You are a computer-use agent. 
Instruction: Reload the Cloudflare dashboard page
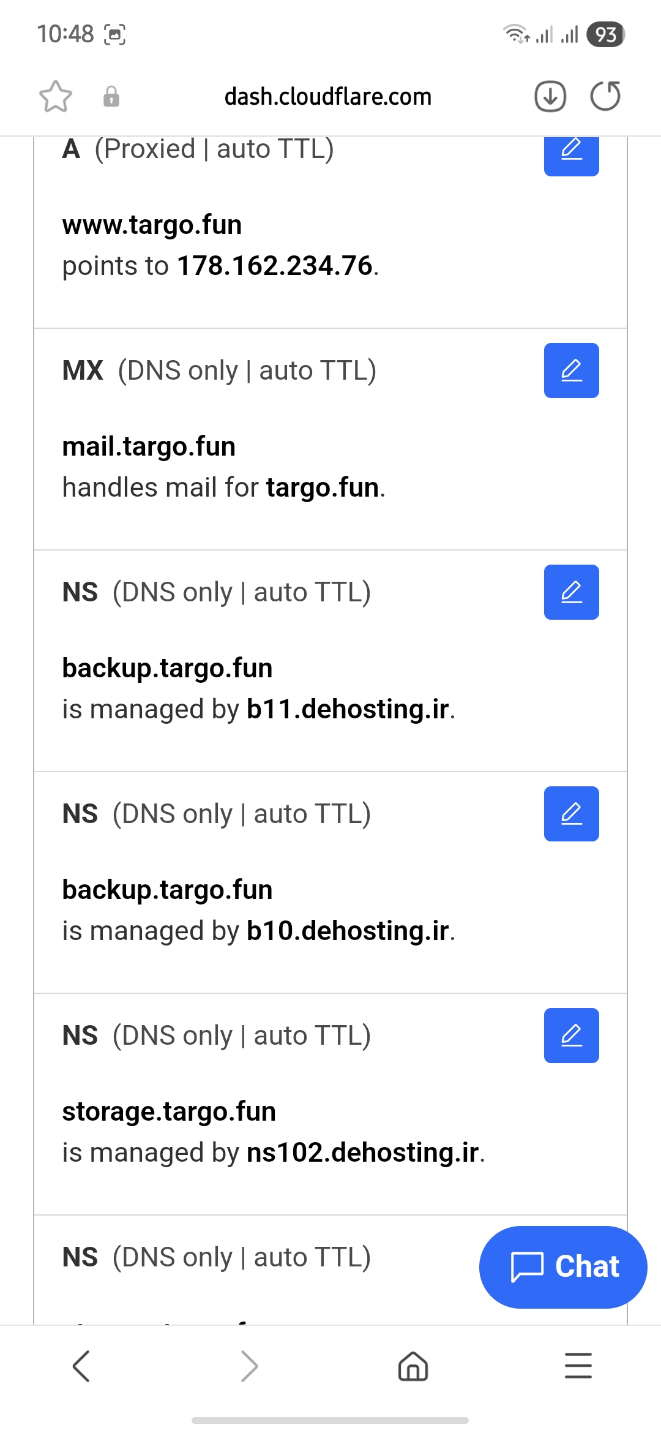[605, 96]
